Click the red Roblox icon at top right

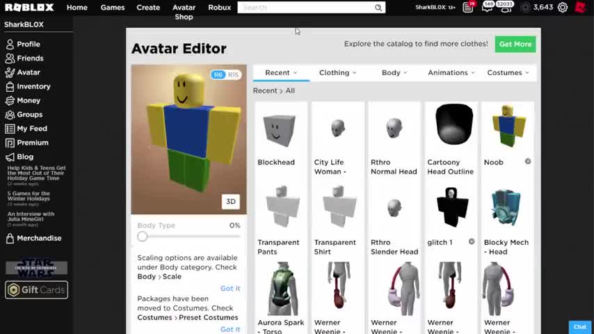(581, 7)
